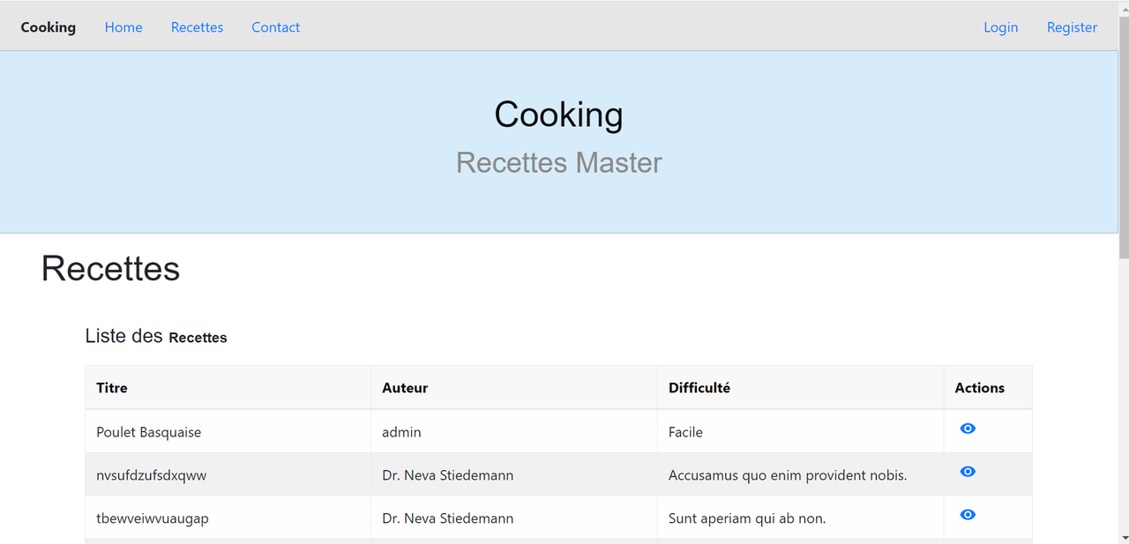Click the scrollbar down arrow
The height and width of the screenshot is (544, 1129).
[x=1124, y=537]
